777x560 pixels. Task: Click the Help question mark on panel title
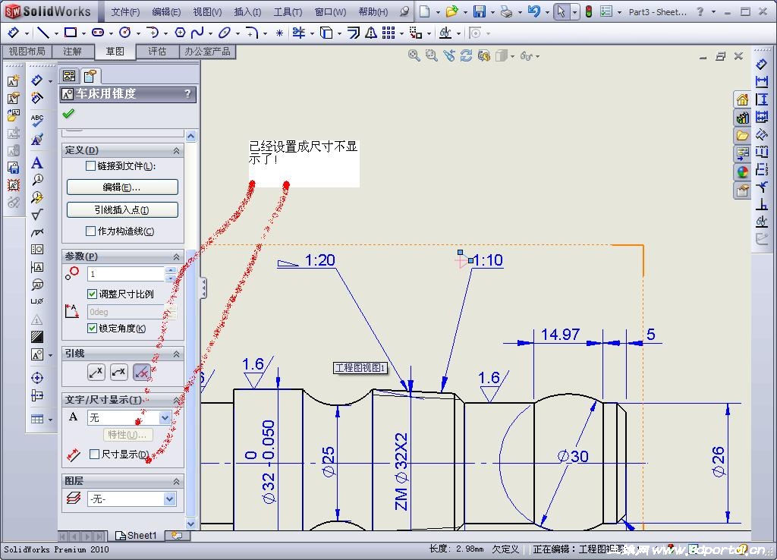coord(187,93)
